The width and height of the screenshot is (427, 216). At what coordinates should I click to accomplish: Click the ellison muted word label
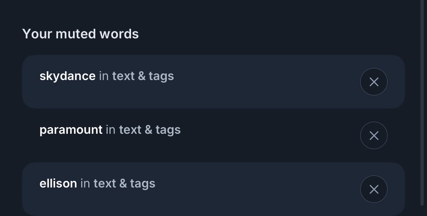58,183
